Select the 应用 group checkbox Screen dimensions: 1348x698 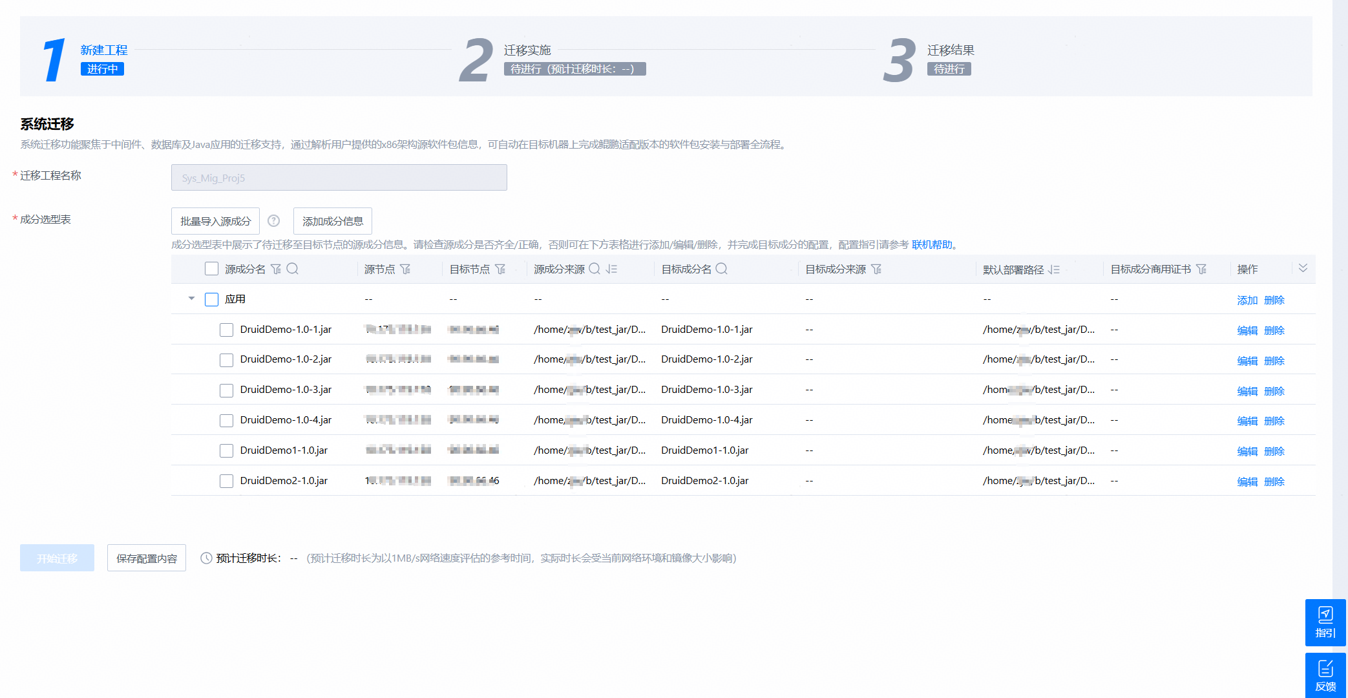[x=211, y=299]
